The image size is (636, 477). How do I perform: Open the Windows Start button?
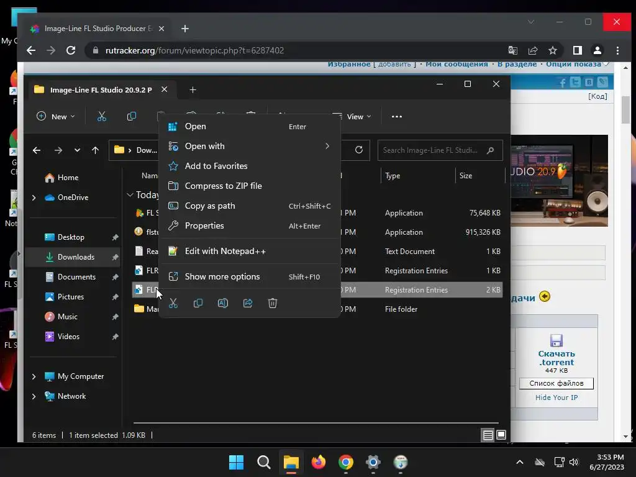point(237,462)
